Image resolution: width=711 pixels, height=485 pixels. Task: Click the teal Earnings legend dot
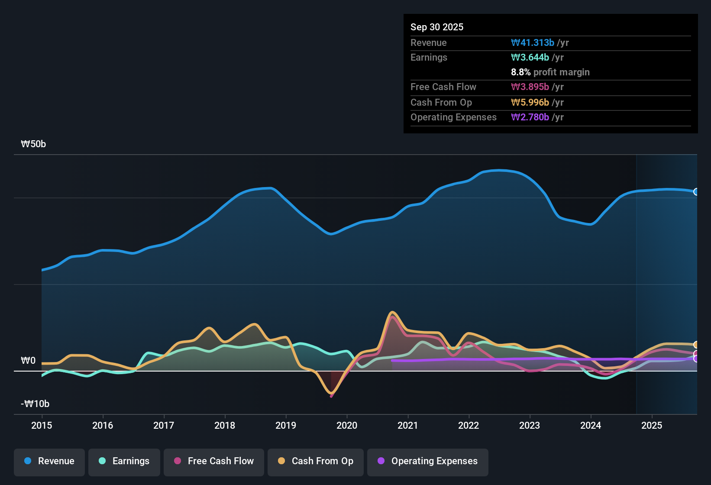(102, 461)
